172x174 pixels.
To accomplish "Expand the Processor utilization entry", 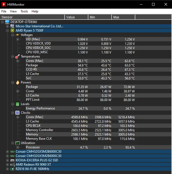I will (18, 148).
